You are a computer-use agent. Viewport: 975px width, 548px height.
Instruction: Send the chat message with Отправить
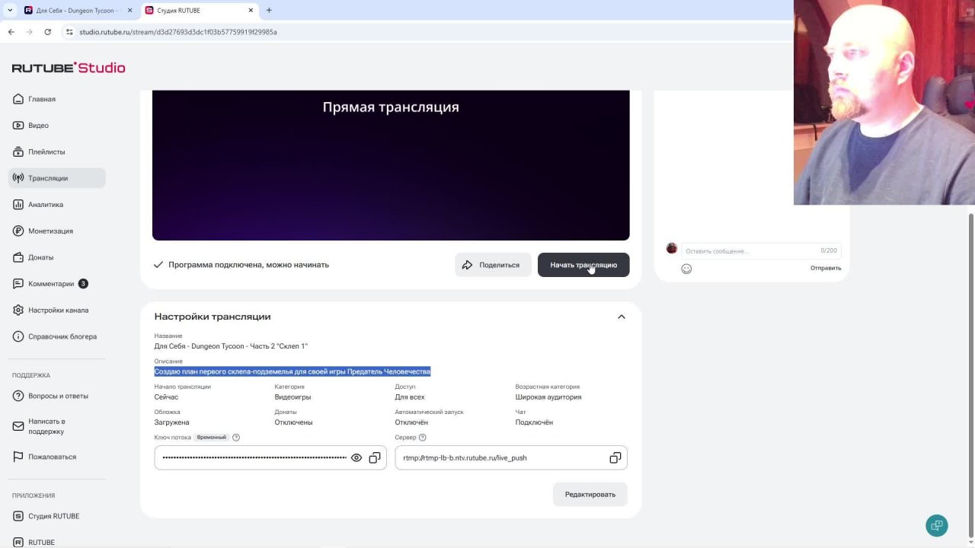826,268
